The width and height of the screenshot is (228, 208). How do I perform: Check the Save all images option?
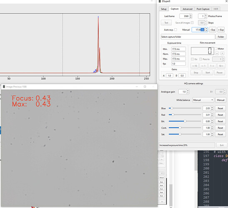point(192,22)
